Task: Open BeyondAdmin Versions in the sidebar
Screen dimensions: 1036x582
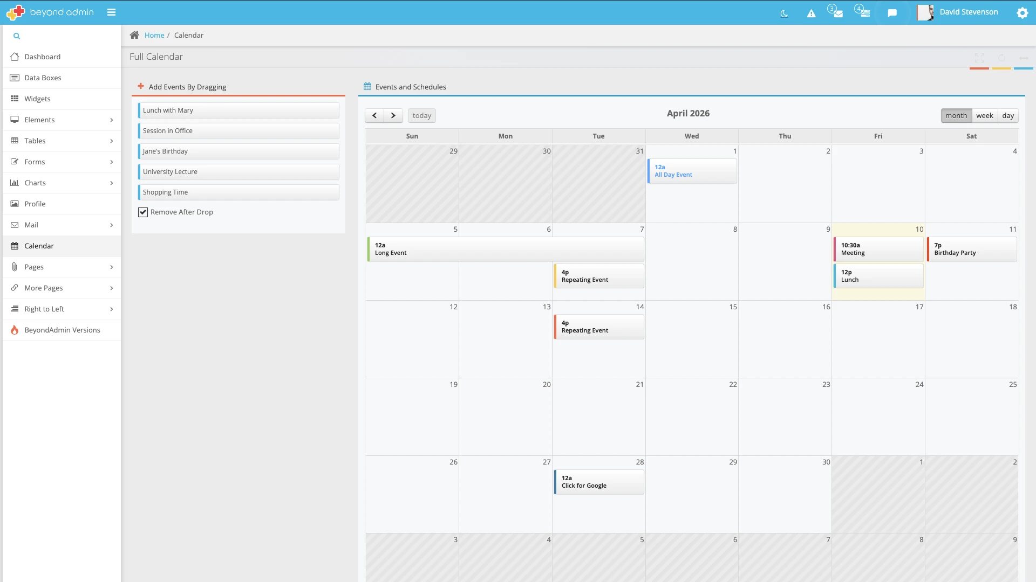Action: point(62,330)
